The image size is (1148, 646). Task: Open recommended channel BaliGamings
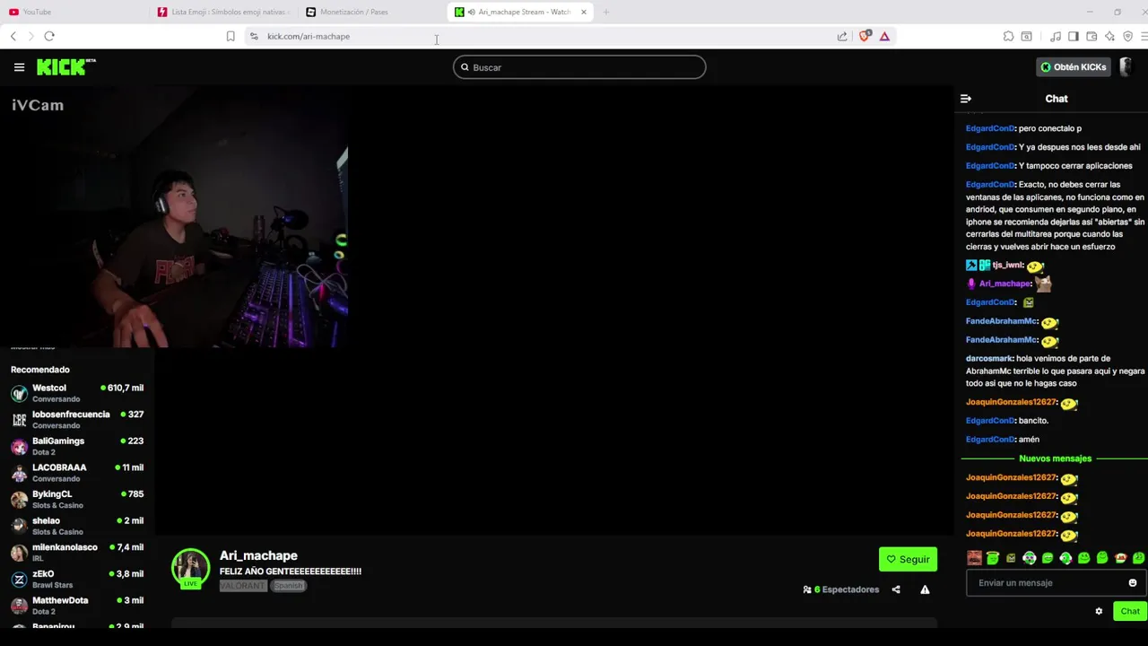[77, 446]
